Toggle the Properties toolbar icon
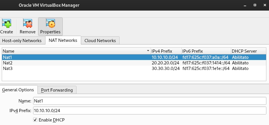The height and width of the screenshot is (125, 269). (50, 26)
